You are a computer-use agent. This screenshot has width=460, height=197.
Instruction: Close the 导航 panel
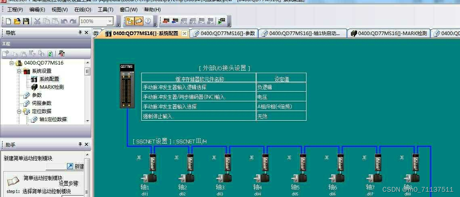[x=86, y=33]
